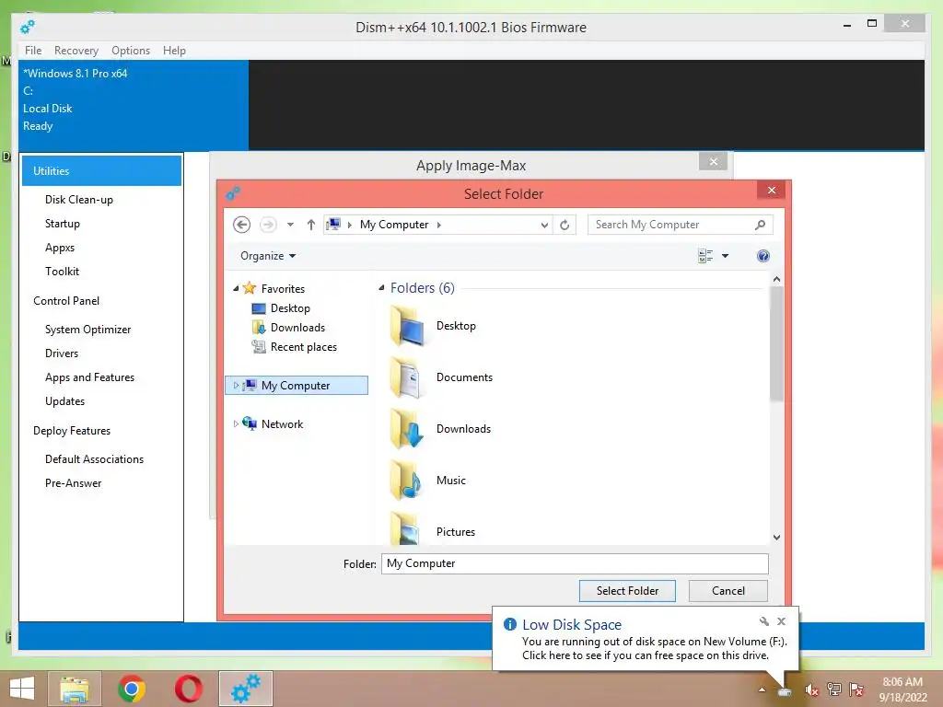Viewport: 943px width, 707px height.
Task: Open Toolkit in sidebar
Action: point(62,272)
